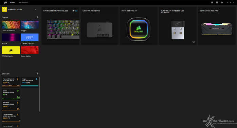This screenshot has width=237, height=128.
Task: Select the Home tab
Action: (12, 2)
